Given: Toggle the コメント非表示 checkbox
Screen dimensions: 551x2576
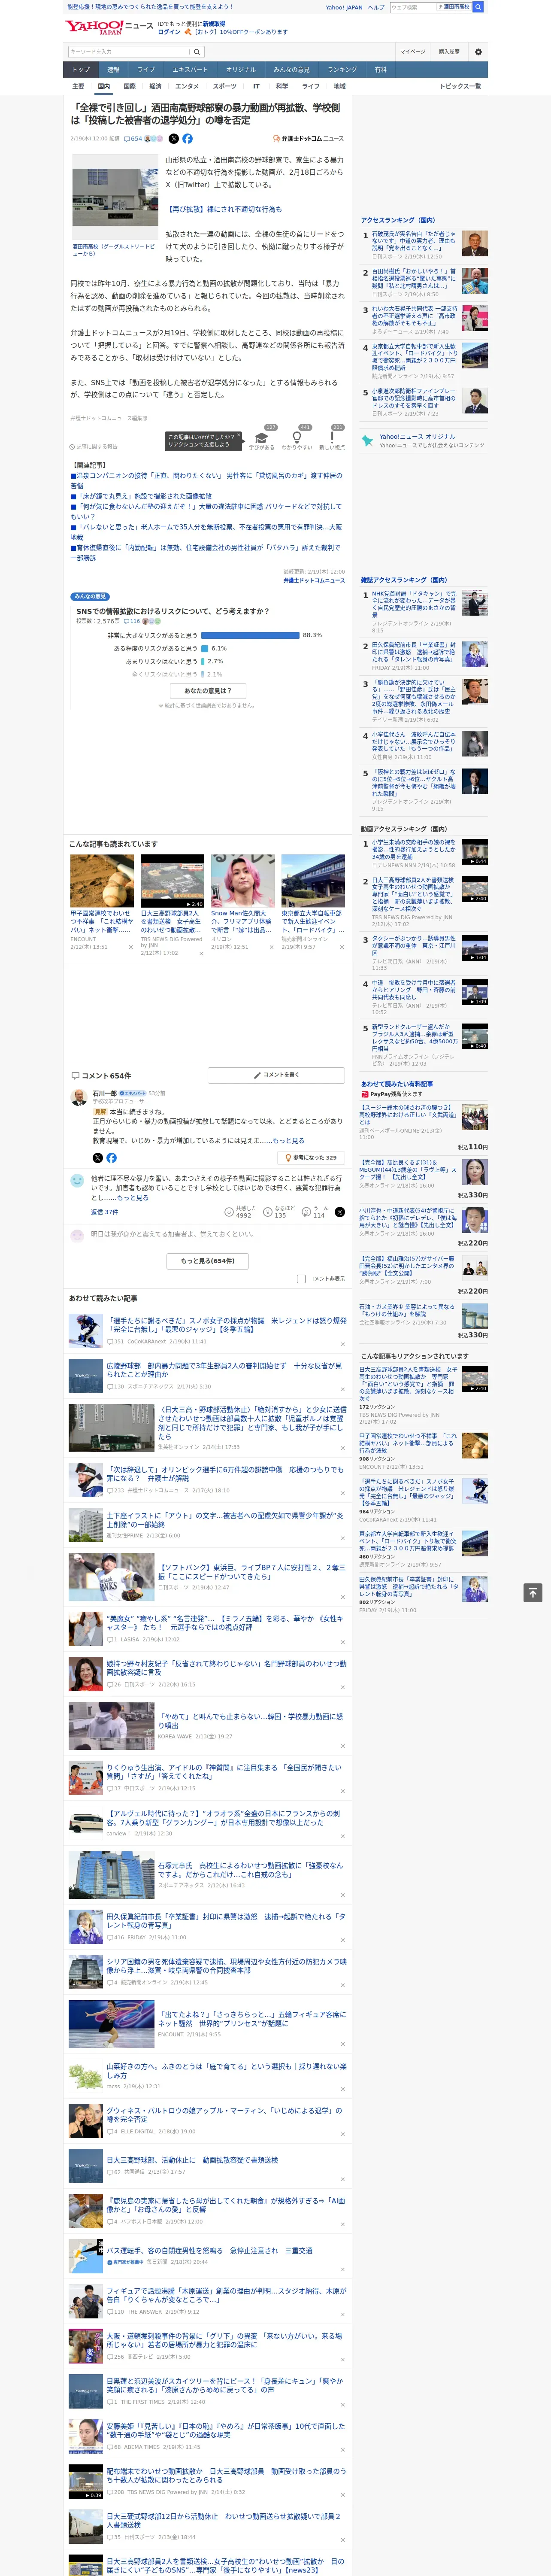Looking at the screenshot, I should coord(301,1278).
